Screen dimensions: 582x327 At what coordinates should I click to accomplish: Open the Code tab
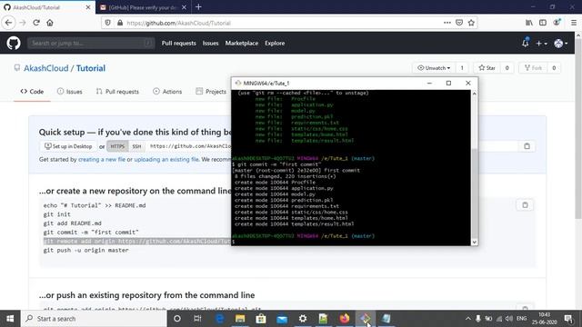(32, 91)
